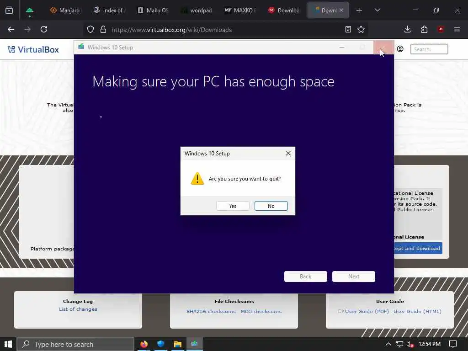Image resolution: width=468 pixels, height=351 pixels.
Task: Open the Firefox View icon in the tab bar
Action: pyautogui.click(x=9, y=10)
